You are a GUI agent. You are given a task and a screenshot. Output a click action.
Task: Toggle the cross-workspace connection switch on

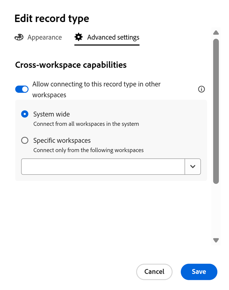click(x=22, y=89)
